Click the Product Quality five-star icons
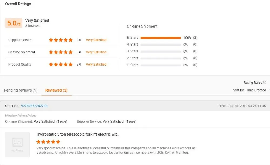This screenshot has height=165, width=270. tap(60, 65)
